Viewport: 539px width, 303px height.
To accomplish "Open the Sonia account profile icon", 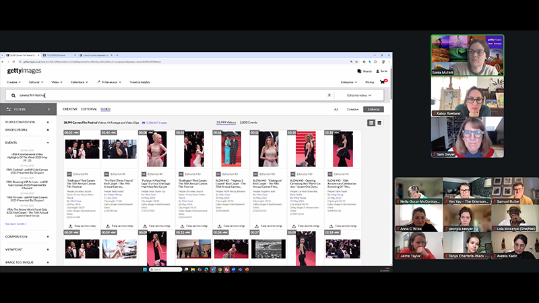I will tap(376, 71).
